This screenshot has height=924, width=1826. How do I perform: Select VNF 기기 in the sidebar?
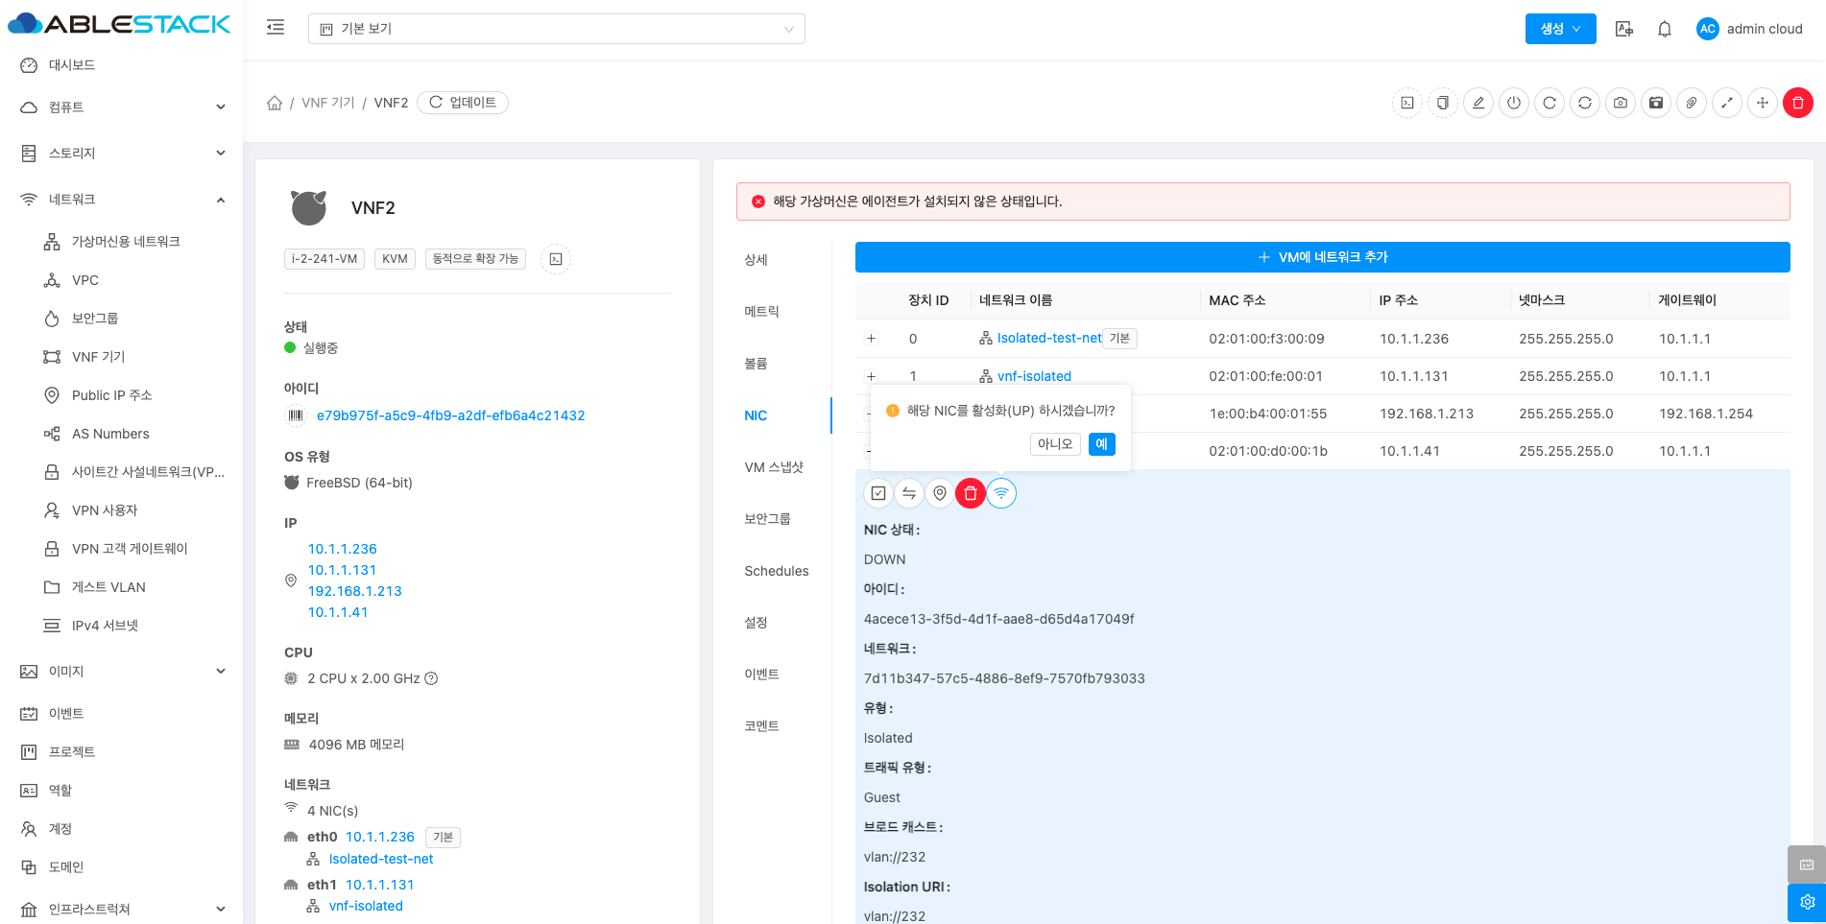(x=98, y=357)
